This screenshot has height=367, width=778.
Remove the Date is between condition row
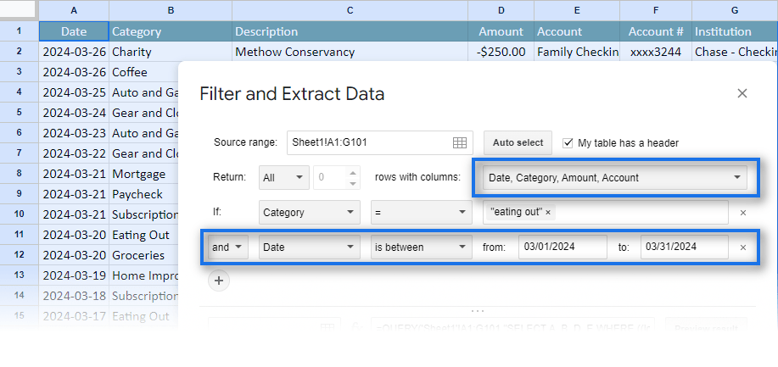742,247
